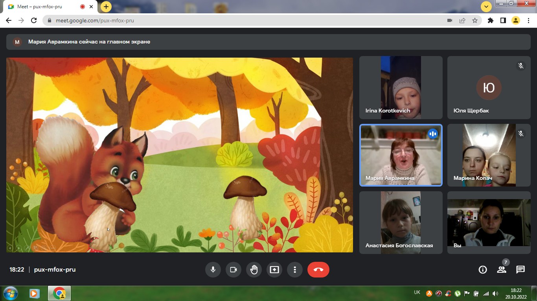Expand the Chrome tab search chevron
The width and height of the screenshot is (537, 301).
pyautogui.click(x=486, y=7)
